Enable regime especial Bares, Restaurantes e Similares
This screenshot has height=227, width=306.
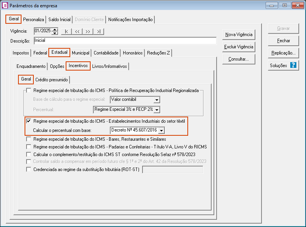click(29, 139)
